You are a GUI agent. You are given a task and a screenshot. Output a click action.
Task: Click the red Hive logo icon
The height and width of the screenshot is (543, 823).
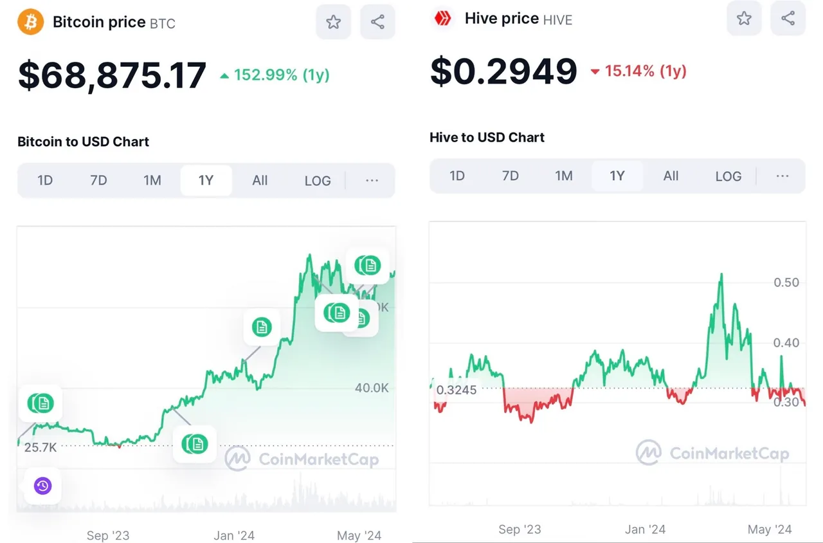(443, 19)
